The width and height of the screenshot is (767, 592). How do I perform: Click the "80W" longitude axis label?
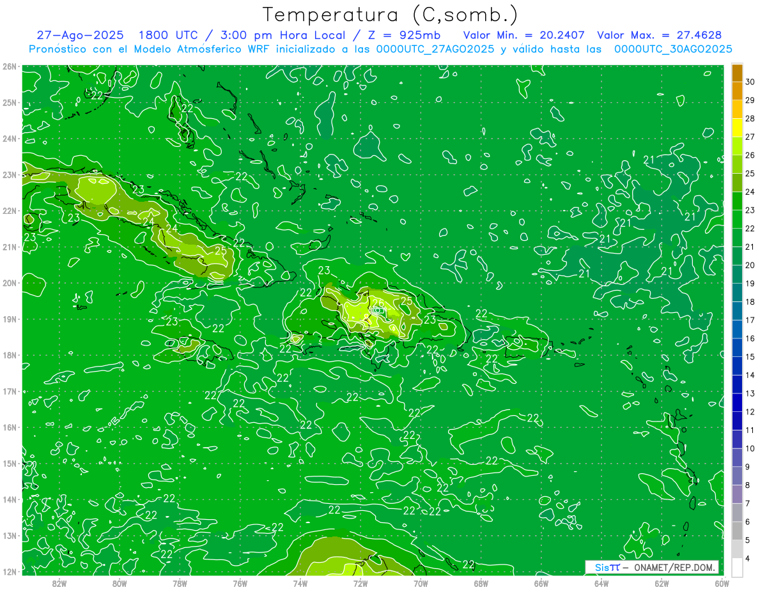pyautogui.click(x=120, y=583)
